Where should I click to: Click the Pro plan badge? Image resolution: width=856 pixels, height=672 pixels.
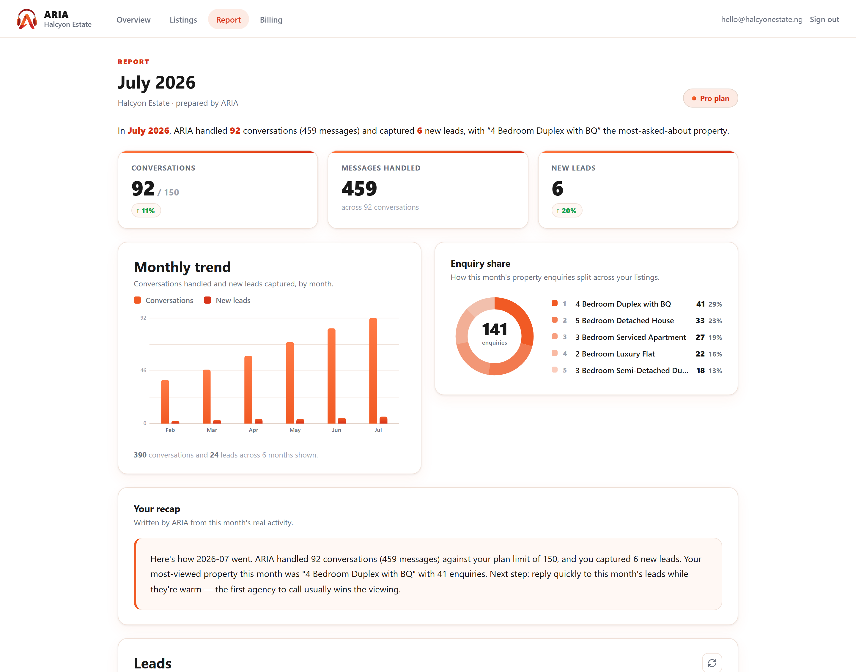pos(710,98)
